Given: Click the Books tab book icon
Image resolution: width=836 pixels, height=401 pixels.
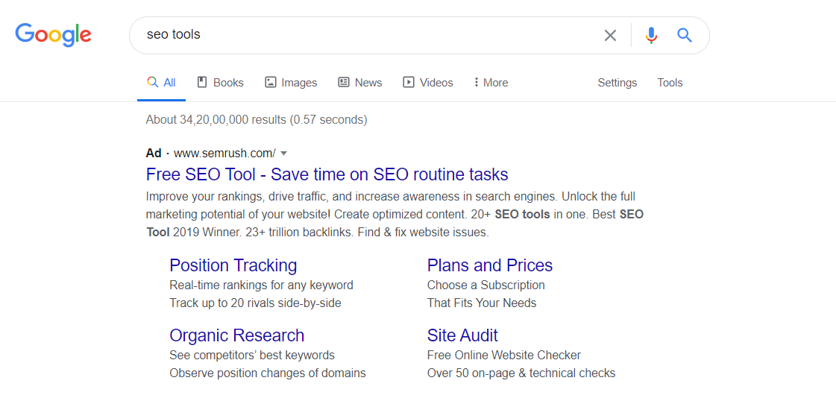Looking at the screenshot, I should tap(202, 82).
